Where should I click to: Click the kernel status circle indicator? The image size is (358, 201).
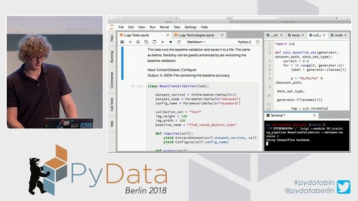258,42
